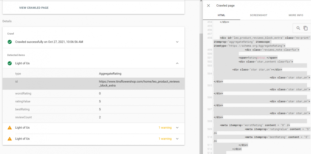Select the reviewCount row
Image resolution: width=311 pixels, height=154 pixels.
tap(93, 117)
